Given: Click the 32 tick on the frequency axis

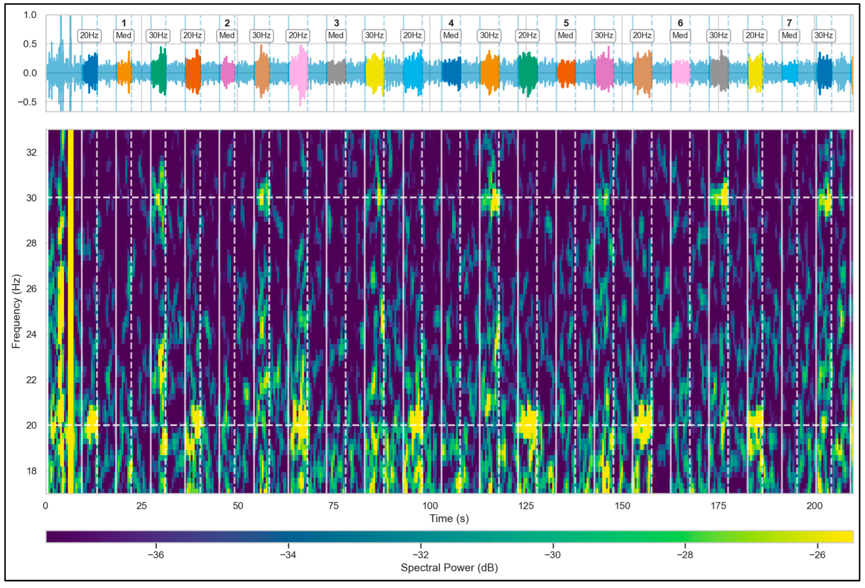Looking at the screenshot, I should tap(31, 152).
